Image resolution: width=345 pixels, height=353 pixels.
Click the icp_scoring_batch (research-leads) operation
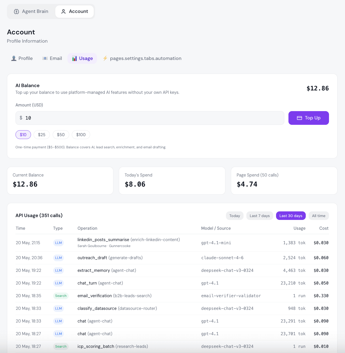point(113,346)
